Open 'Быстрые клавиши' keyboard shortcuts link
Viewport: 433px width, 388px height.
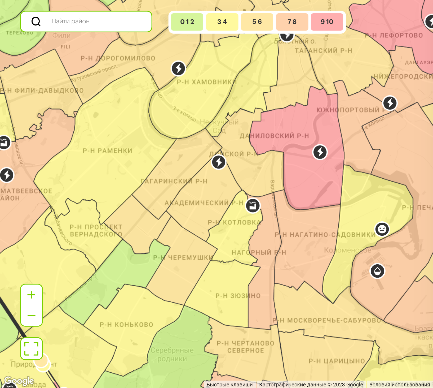coord(229,385)
